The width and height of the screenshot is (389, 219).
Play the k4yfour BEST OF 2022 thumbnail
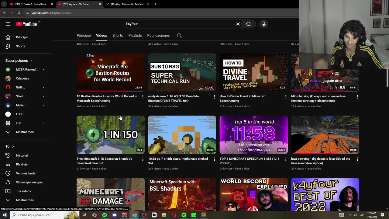click(325, 194)
